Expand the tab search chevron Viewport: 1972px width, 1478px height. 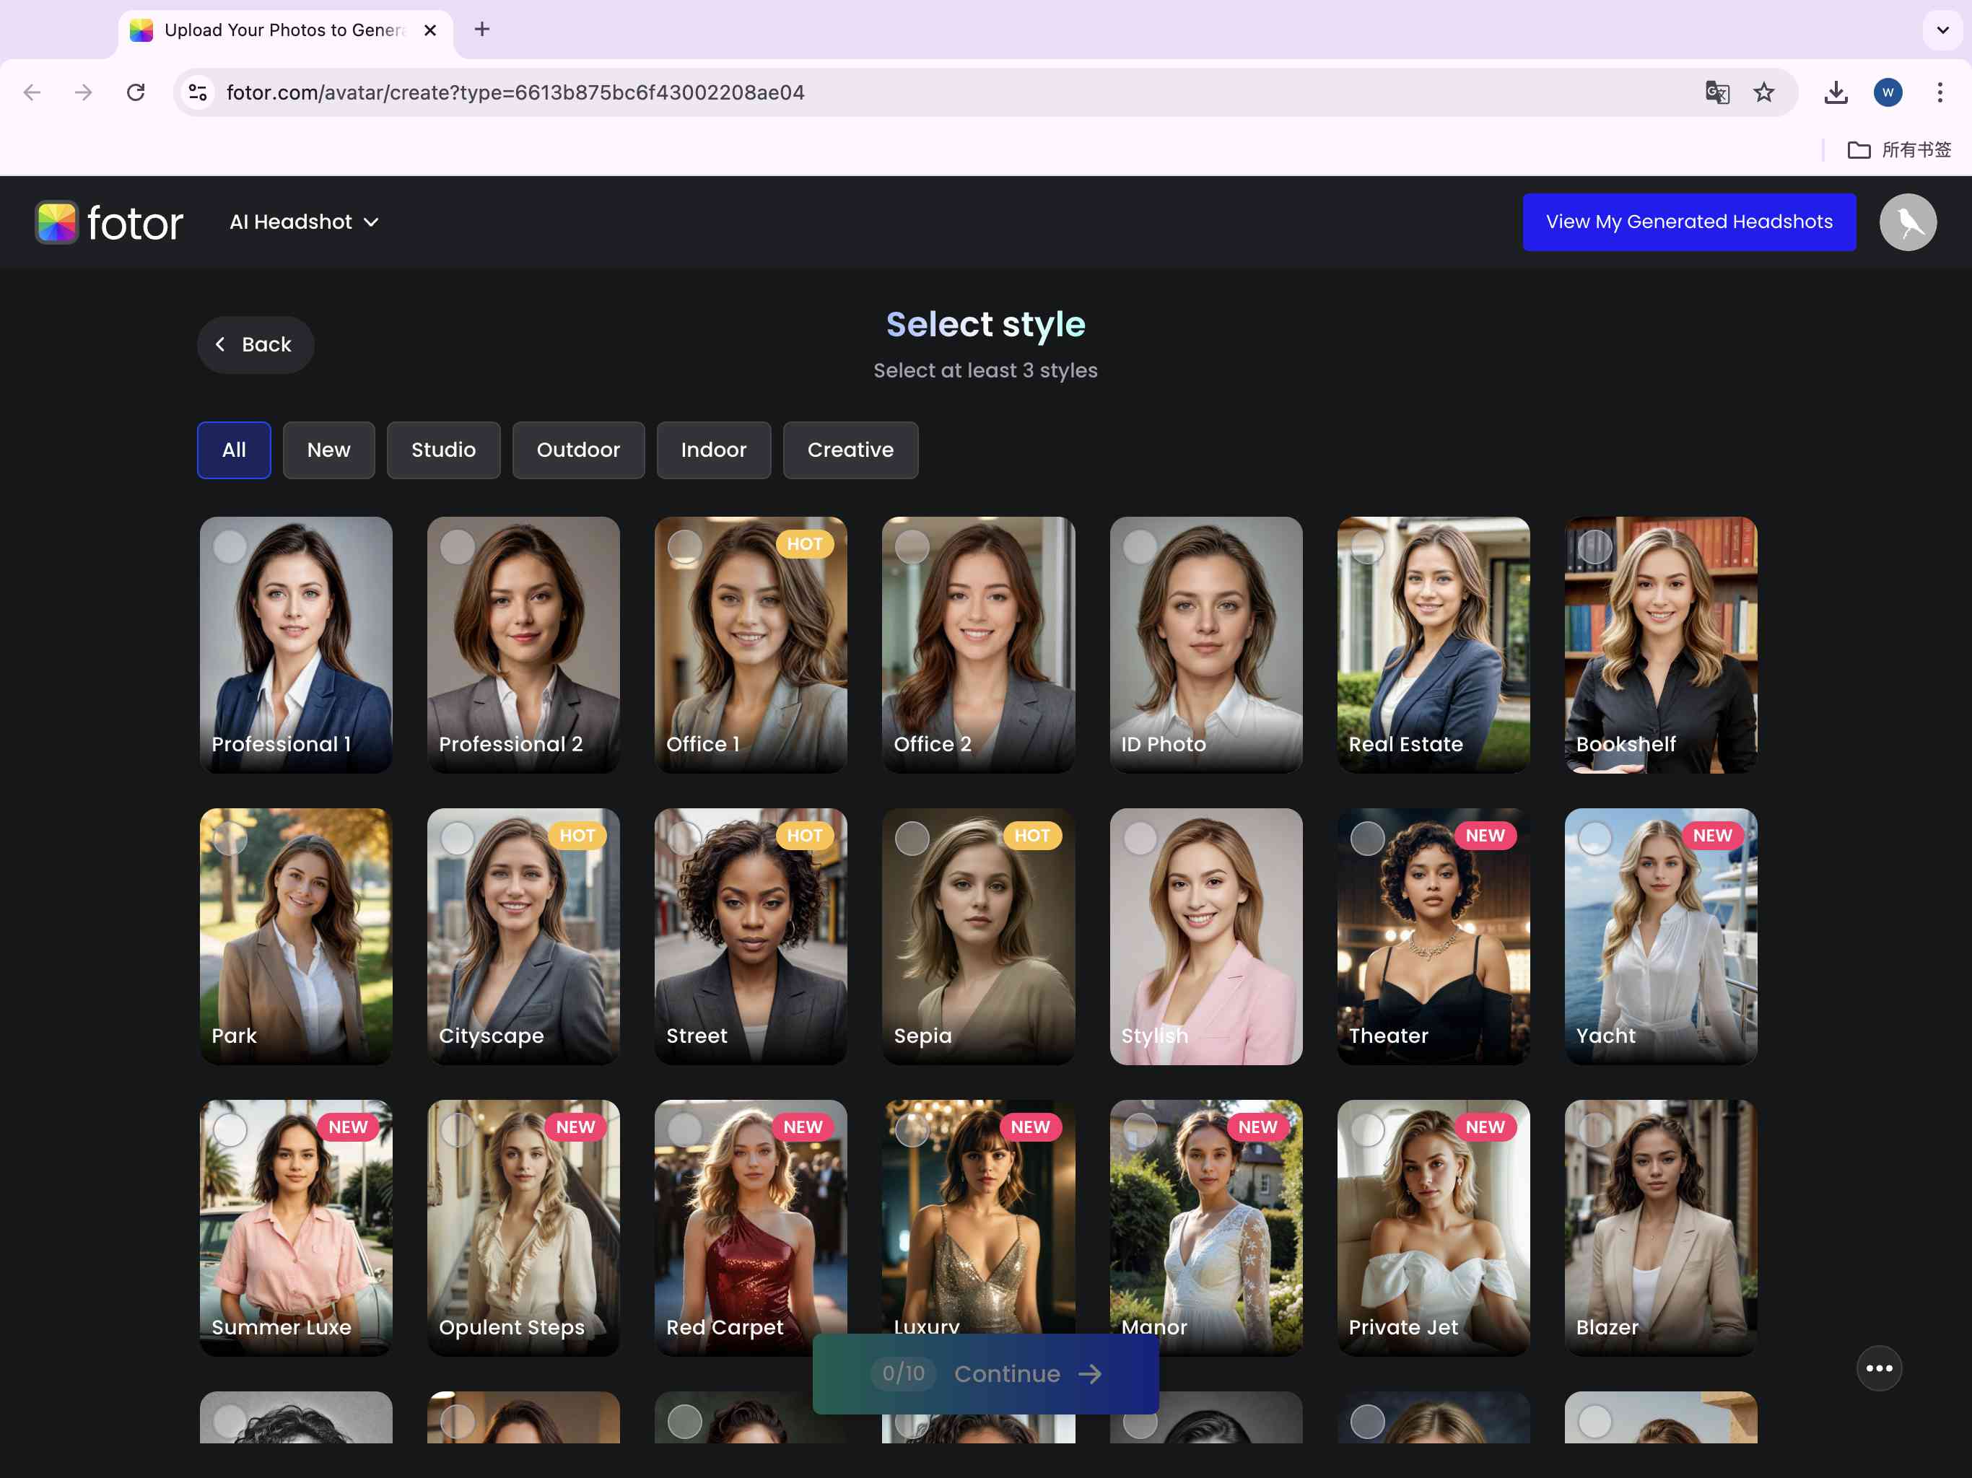[x=1942, y=30]
